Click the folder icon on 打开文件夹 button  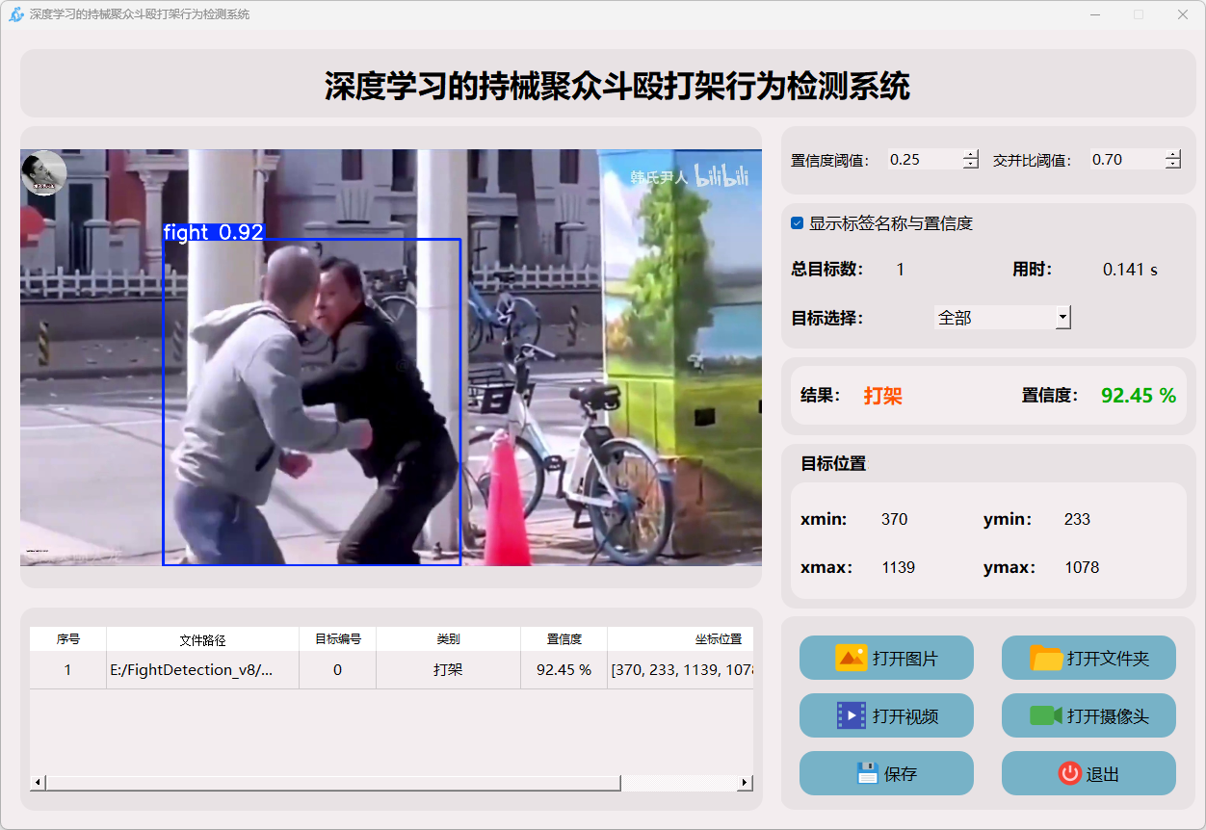click(1046, 659)
